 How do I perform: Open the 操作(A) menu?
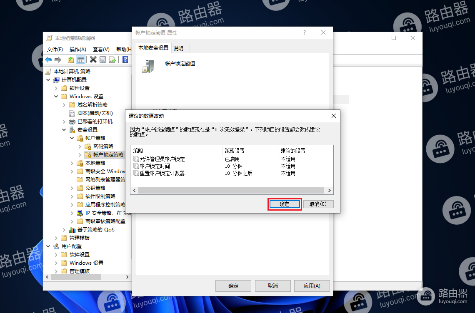click(x=77, y=50)
